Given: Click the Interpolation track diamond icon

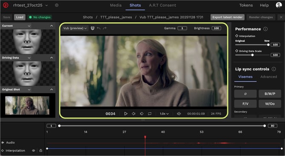Looking at the screenshot, I should tap(3, 150).
